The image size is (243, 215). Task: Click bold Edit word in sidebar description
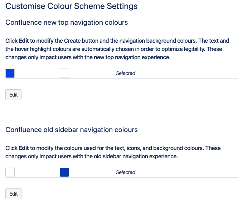(24, 148)
